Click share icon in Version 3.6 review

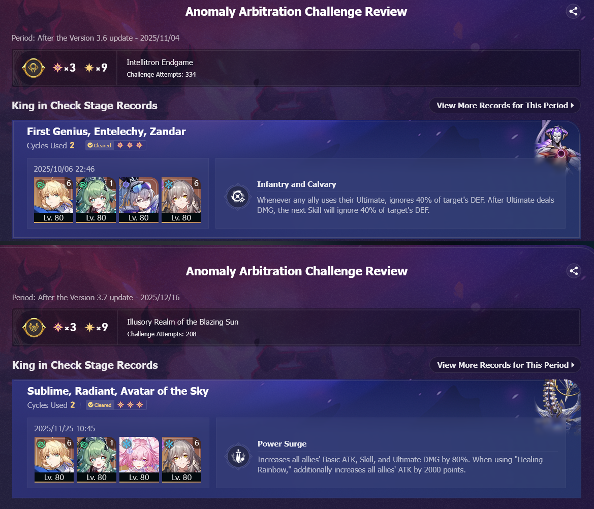pyautogui.click(x=573, y=11)
